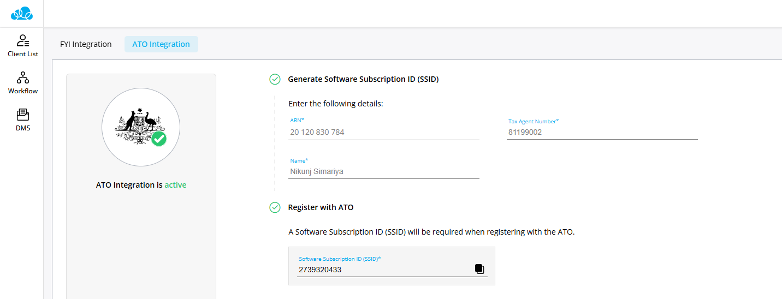Click the SSID required description text
This screenshot has height=299, width=782.
(431, 232)
